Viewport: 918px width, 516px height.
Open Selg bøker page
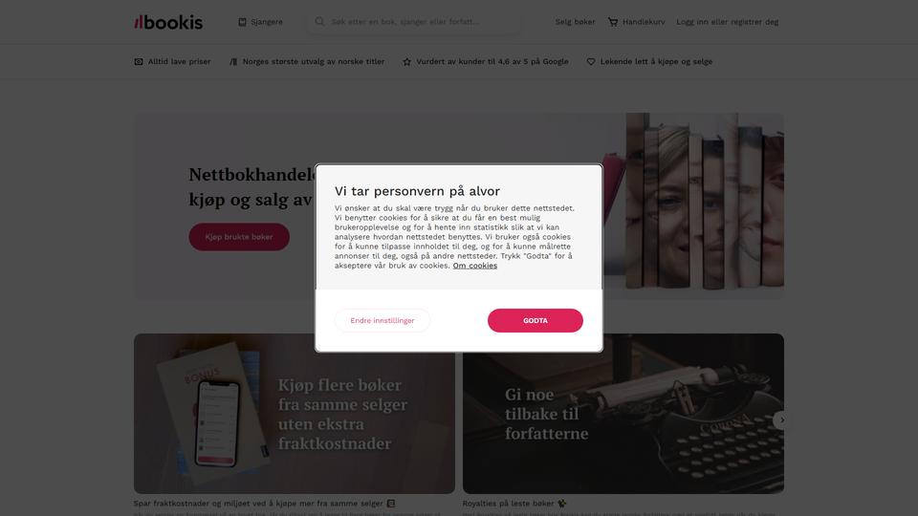pos(575,22)
